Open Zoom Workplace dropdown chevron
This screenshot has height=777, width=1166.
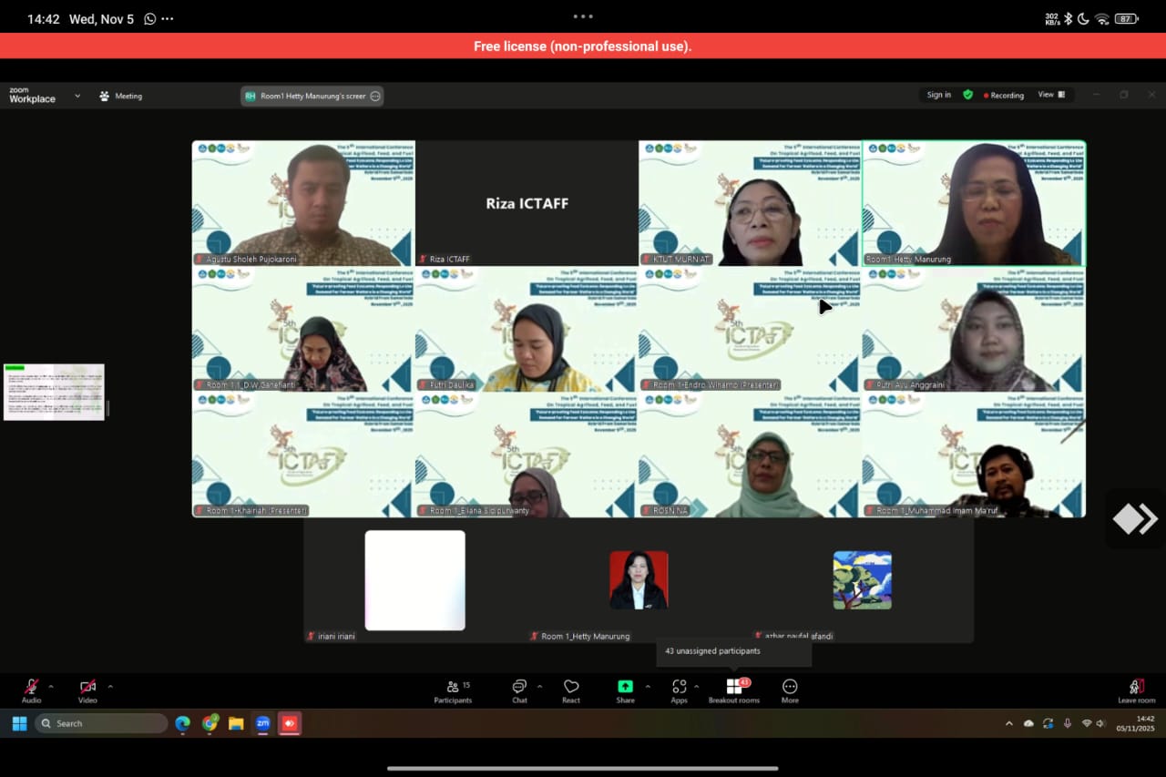77,96
